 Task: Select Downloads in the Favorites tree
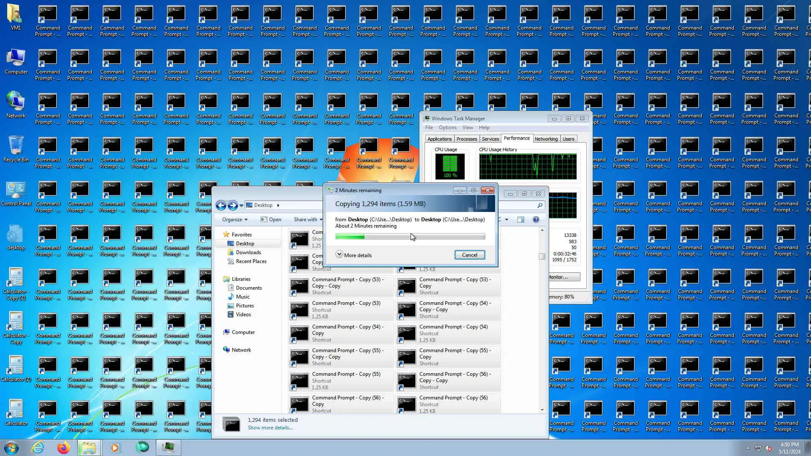tap(248, 252)
